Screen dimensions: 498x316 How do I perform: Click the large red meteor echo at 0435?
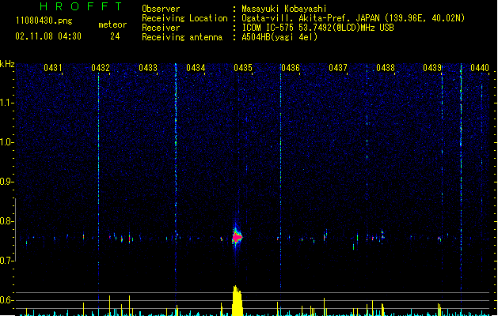(237, 237)
